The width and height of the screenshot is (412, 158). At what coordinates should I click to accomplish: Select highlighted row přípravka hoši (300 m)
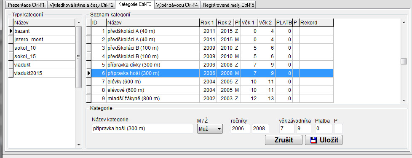coord(212,73)
